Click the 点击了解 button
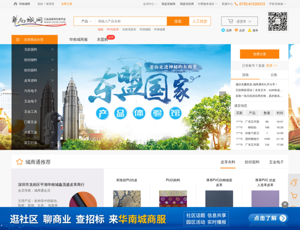 (x=269, y=218)
